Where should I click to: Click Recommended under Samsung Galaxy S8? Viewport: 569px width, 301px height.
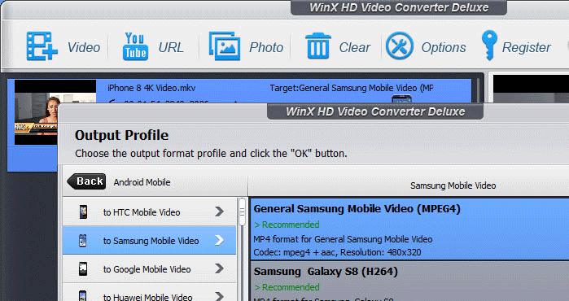[x=287, y=287]
